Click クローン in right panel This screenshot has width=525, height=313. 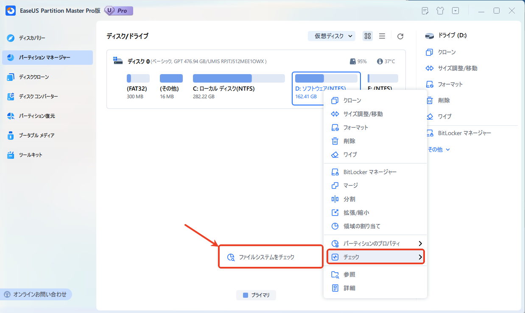[x=441, y=52]
